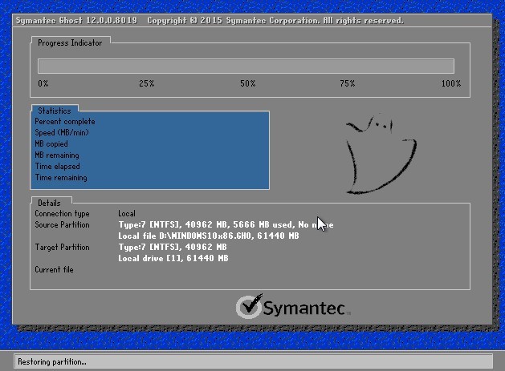Click the Percent complete statistic row
Image resolution: width=505 pixels, height=371 pixels.
[64, 122]
